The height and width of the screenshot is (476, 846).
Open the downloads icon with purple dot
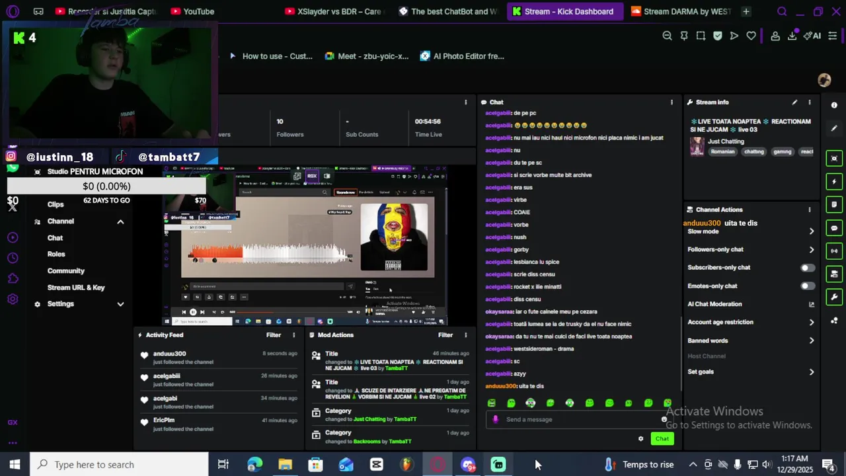pyautogui.click(x=792, y=36)
